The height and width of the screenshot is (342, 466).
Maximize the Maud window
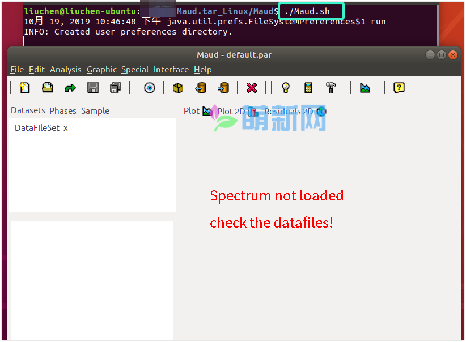[x=441, y=55]
